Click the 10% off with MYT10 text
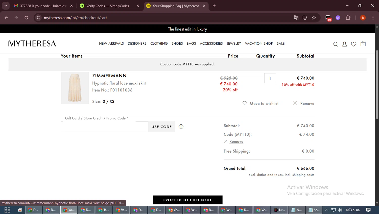The image size is (379, 214). point(298,85)
